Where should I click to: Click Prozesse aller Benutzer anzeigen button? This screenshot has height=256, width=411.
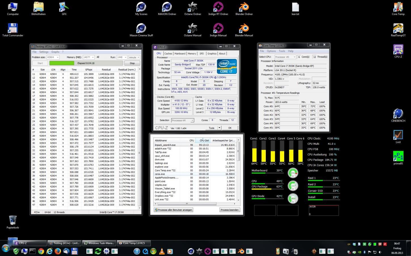[x=174, y=210]
